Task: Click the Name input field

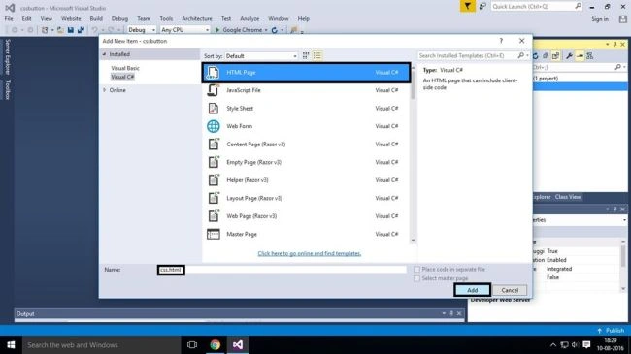Action: click(x=282, y=270)
